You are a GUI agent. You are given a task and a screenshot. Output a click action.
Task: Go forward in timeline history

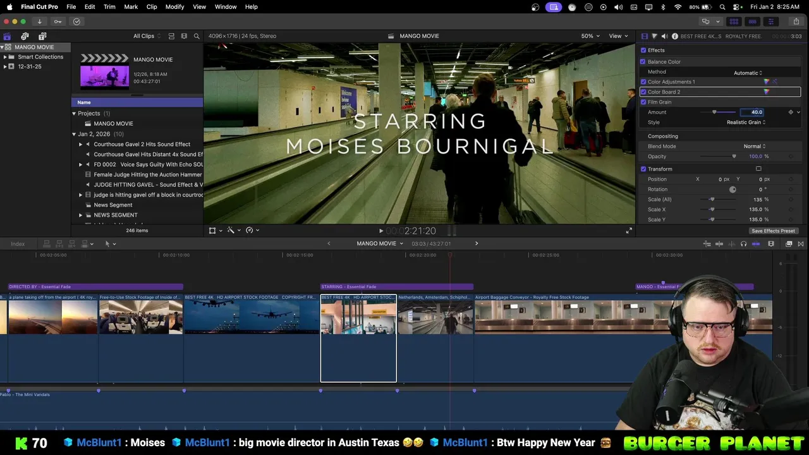[477, 244]
